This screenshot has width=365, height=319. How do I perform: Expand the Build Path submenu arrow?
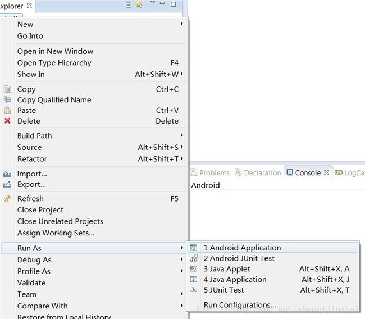(x=182, y=135)
